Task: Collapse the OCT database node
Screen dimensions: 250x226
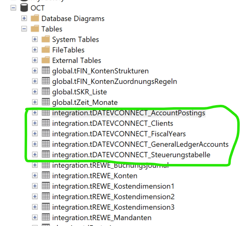Action: (14, 8)
